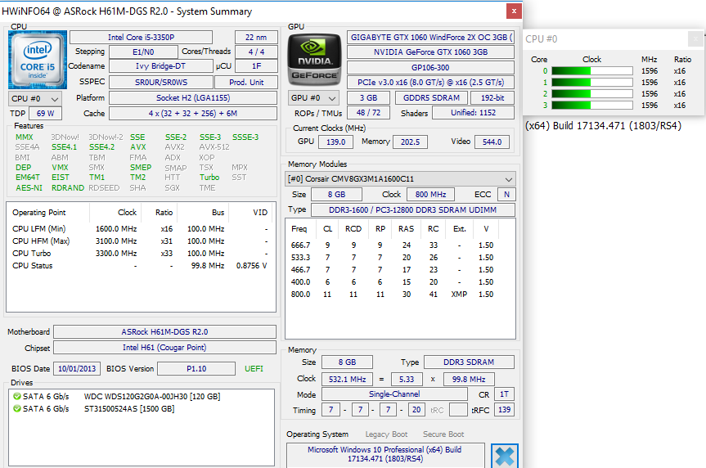The image size is (706, 468).
Task: Click the GP106-300 chip field
Action: click(431, 68)
